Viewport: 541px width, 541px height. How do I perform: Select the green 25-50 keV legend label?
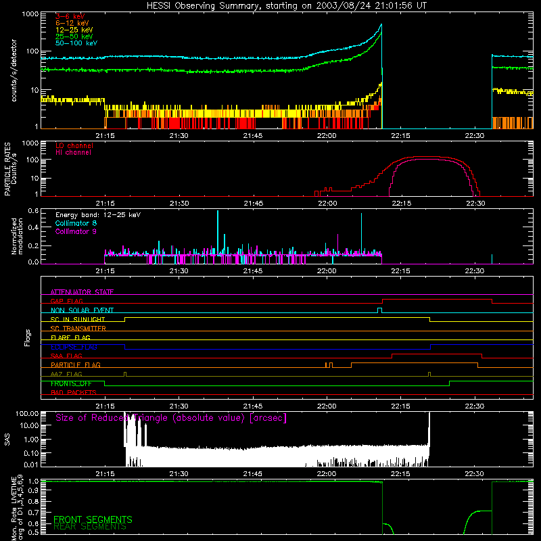(74, 37)
